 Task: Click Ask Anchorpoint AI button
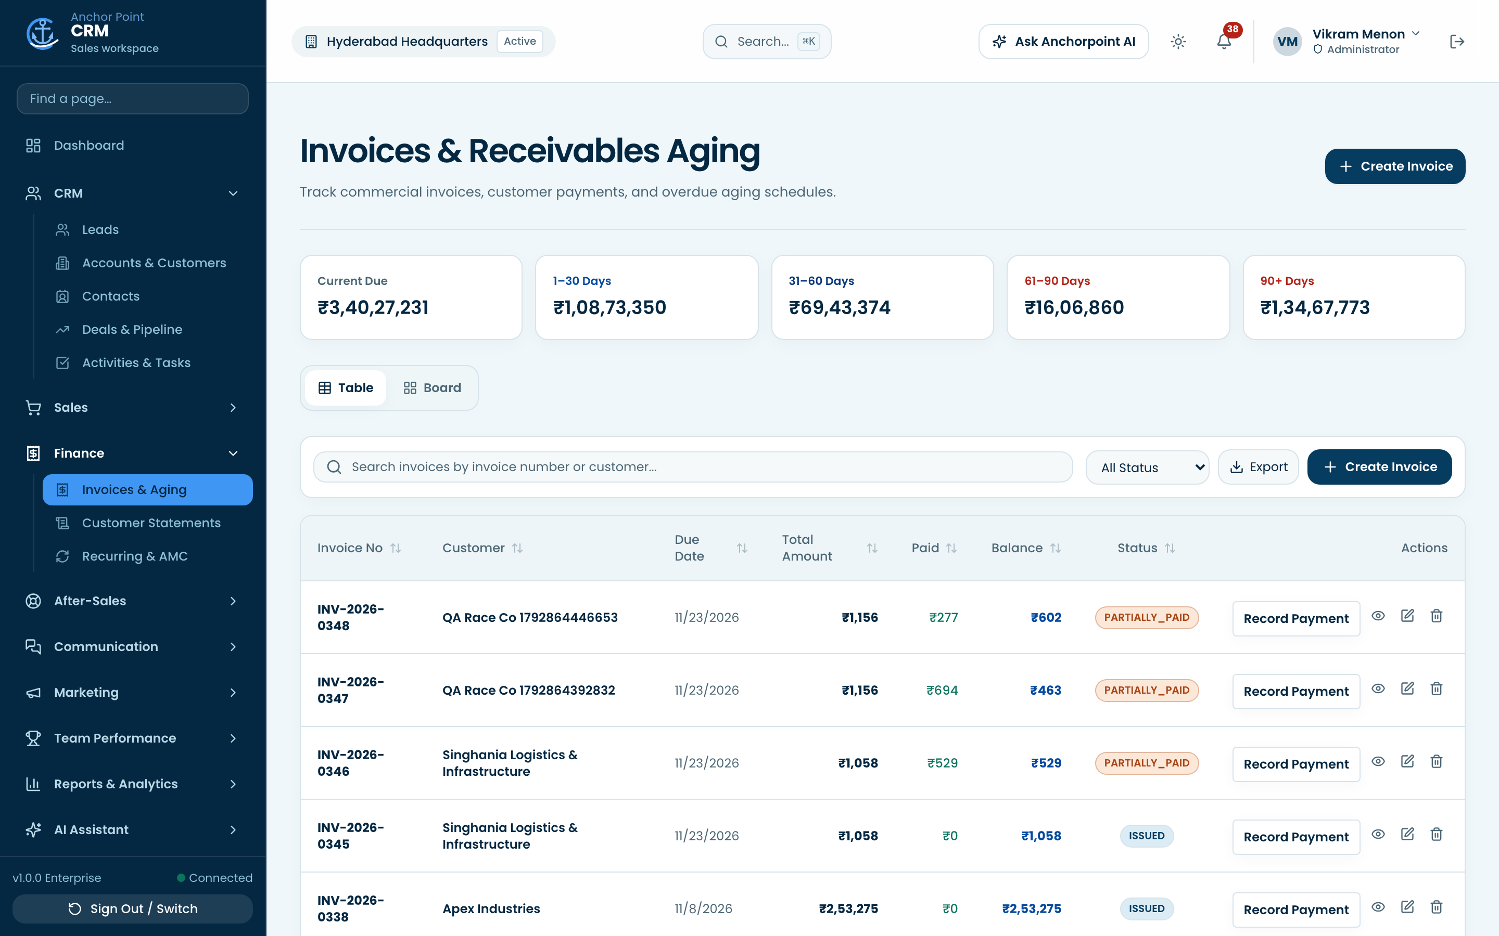tap(1063, 42)
